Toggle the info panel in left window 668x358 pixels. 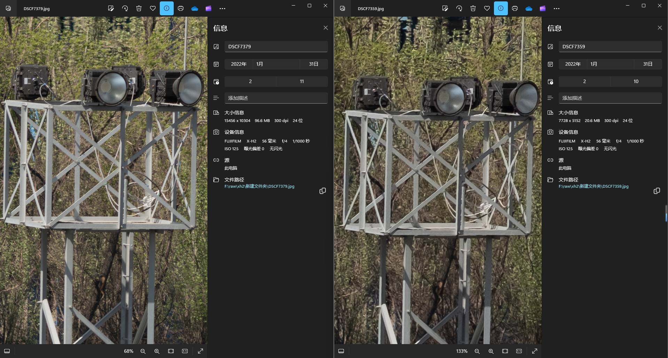coord(167,8)
